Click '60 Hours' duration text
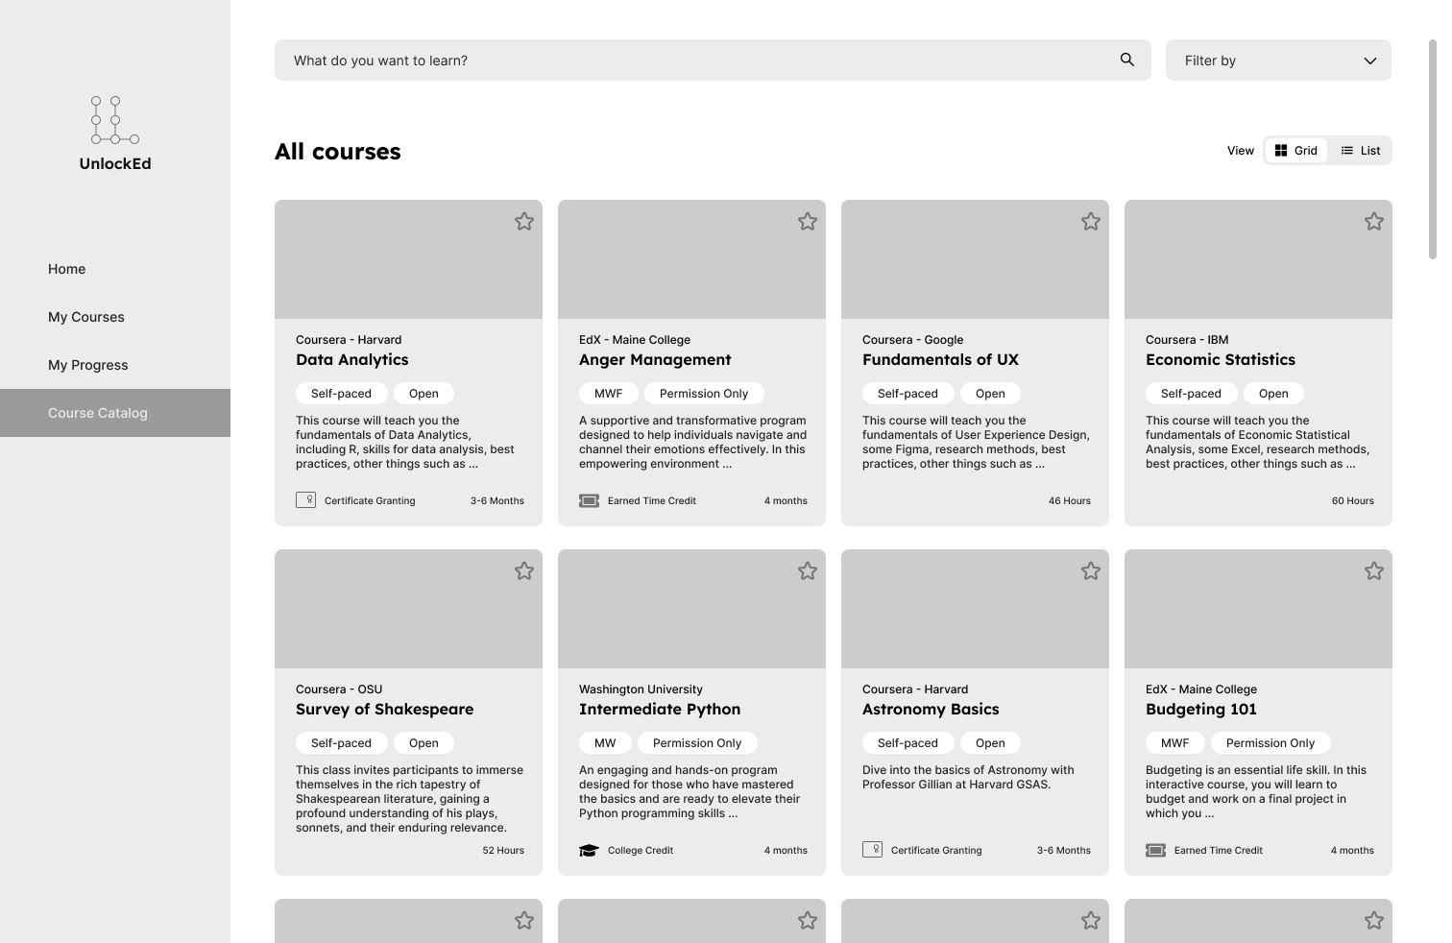The width and height of the screenshot is (1452, 943). coord(1353,500)
